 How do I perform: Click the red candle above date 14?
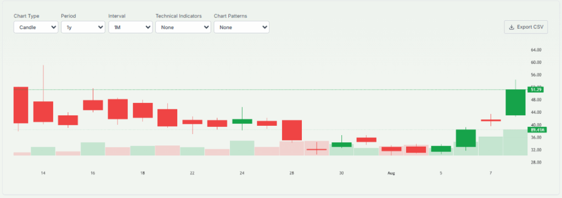(x=43, y=112)
